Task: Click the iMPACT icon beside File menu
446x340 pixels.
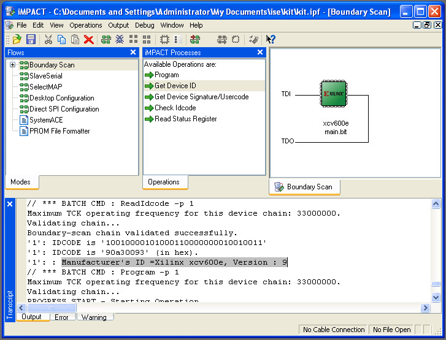Action: (9, 25)
